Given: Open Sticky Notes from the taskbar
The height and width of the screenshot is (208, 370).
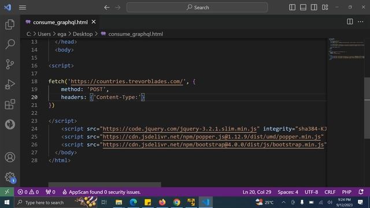Looking at the screenshot, I should click(x=148, y=202).
